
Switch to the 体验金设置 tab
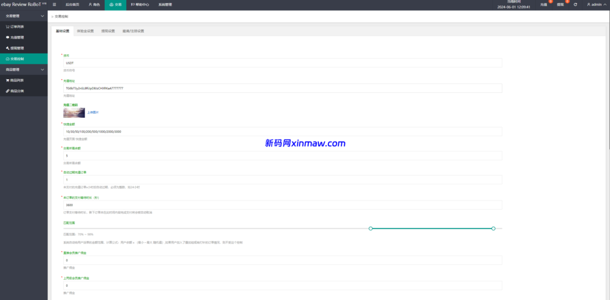tap(85, 31)
